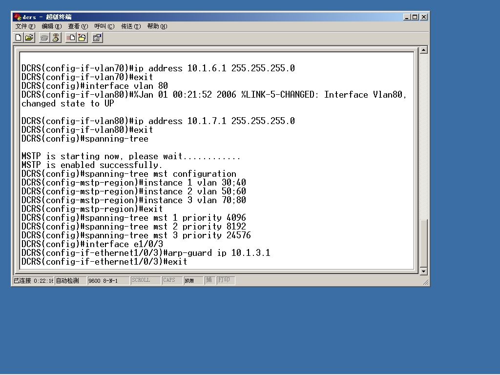
Task: Click the dcrs HyperTerminal title bar icon
Action: pyautogui.click(x=18, y=17)
